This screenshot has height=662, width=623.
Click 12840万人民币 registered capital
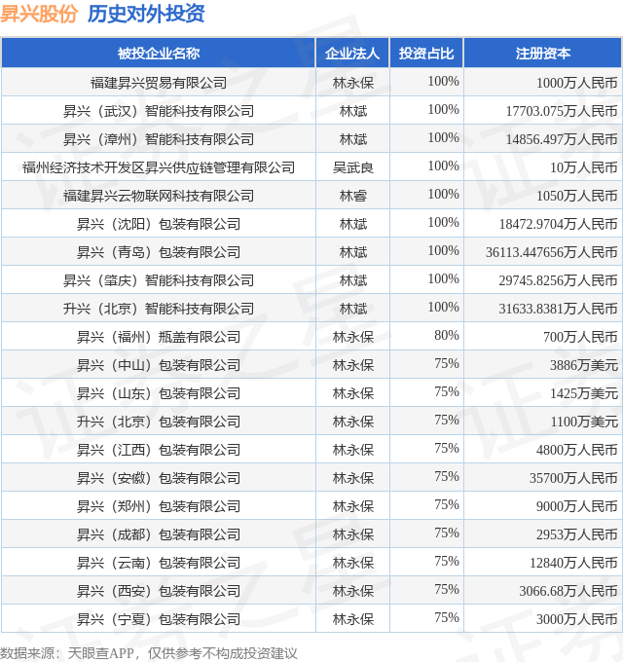[x=573, y=564]
